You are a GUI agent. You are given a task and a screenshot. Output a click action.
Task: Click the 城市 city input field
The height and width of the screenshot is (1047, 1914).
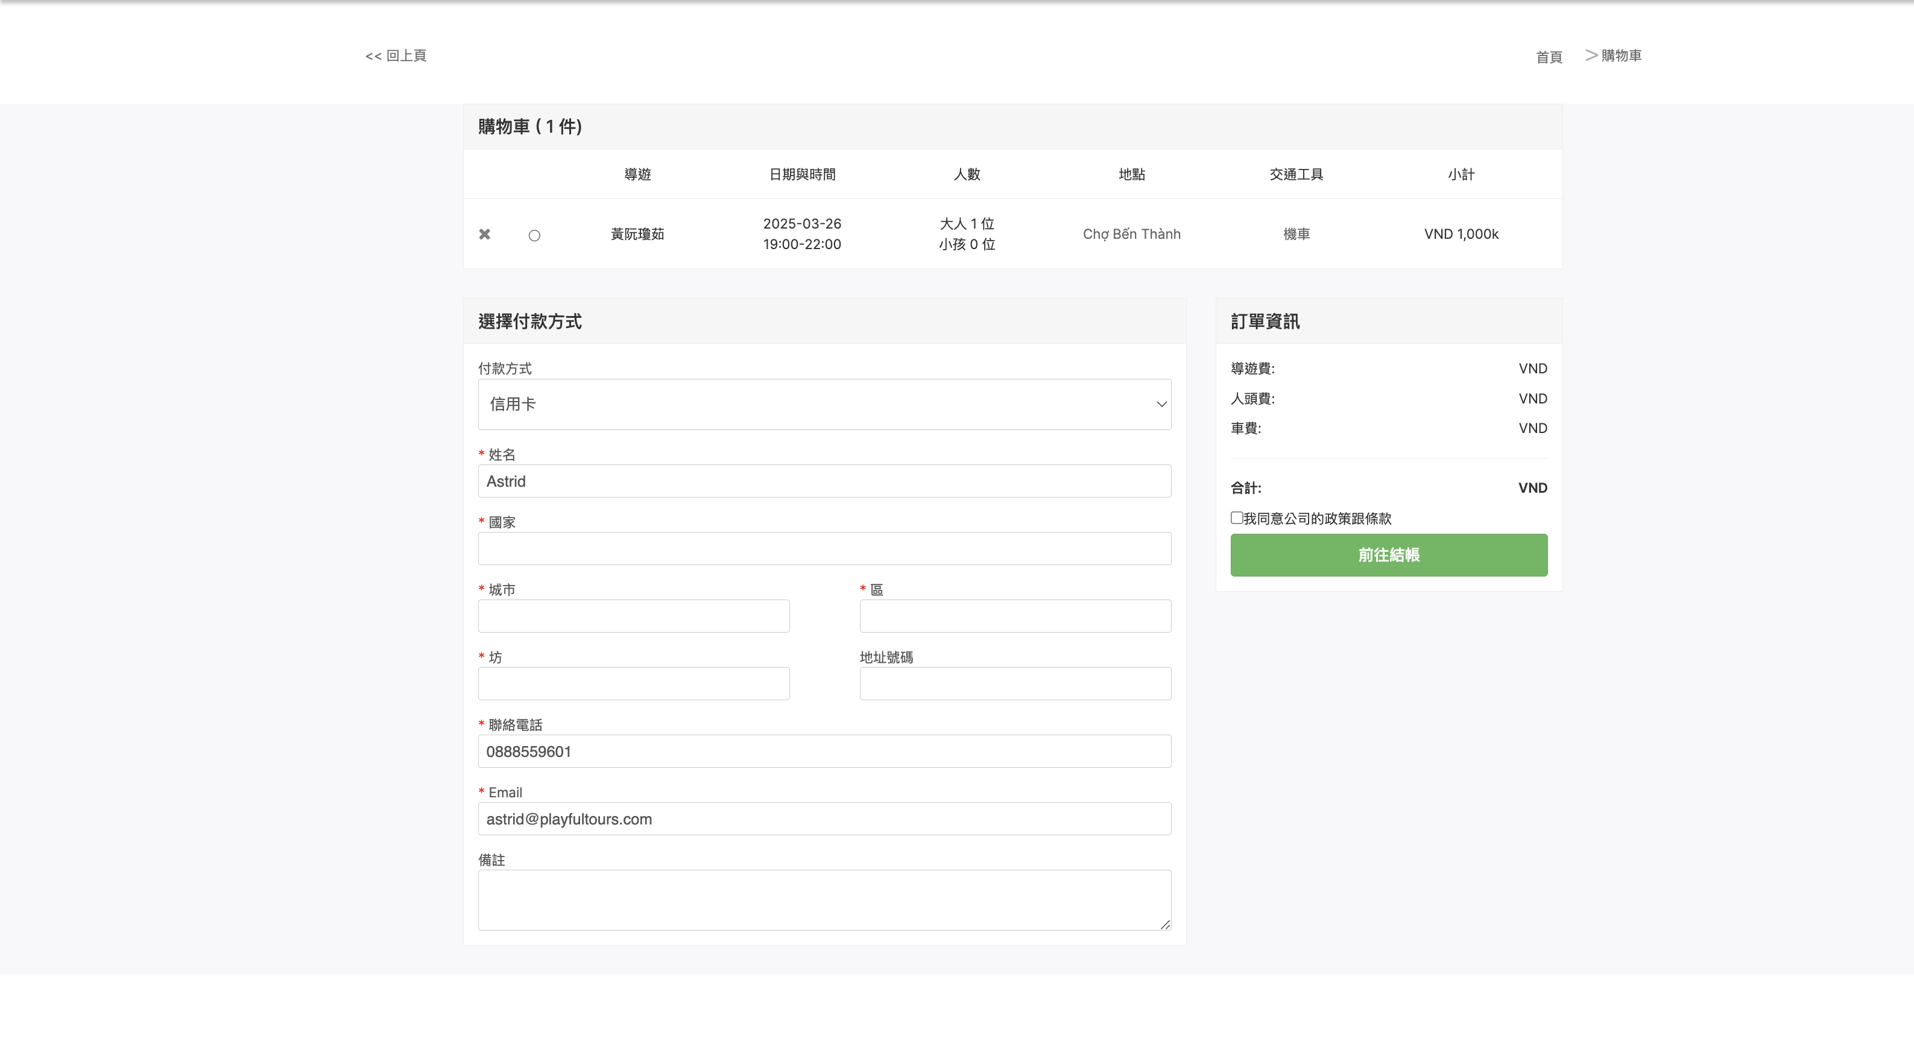tap(633, 617)
